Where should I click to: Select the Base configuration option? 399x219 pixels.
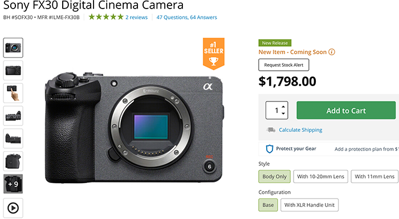click(268, 205)
